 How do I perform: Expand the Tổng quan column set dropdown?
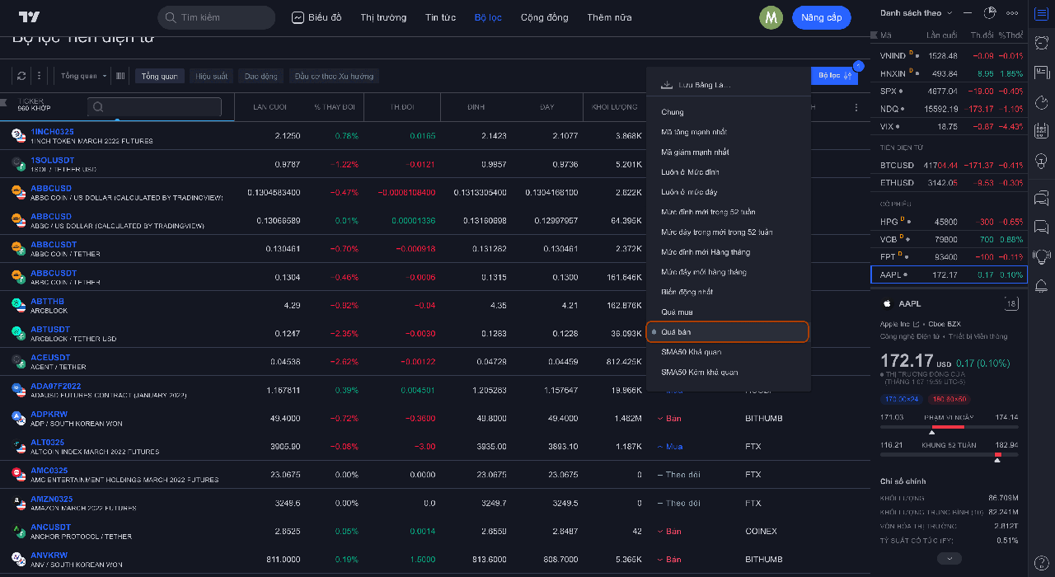pyautogui.click(x=84, y=76)
